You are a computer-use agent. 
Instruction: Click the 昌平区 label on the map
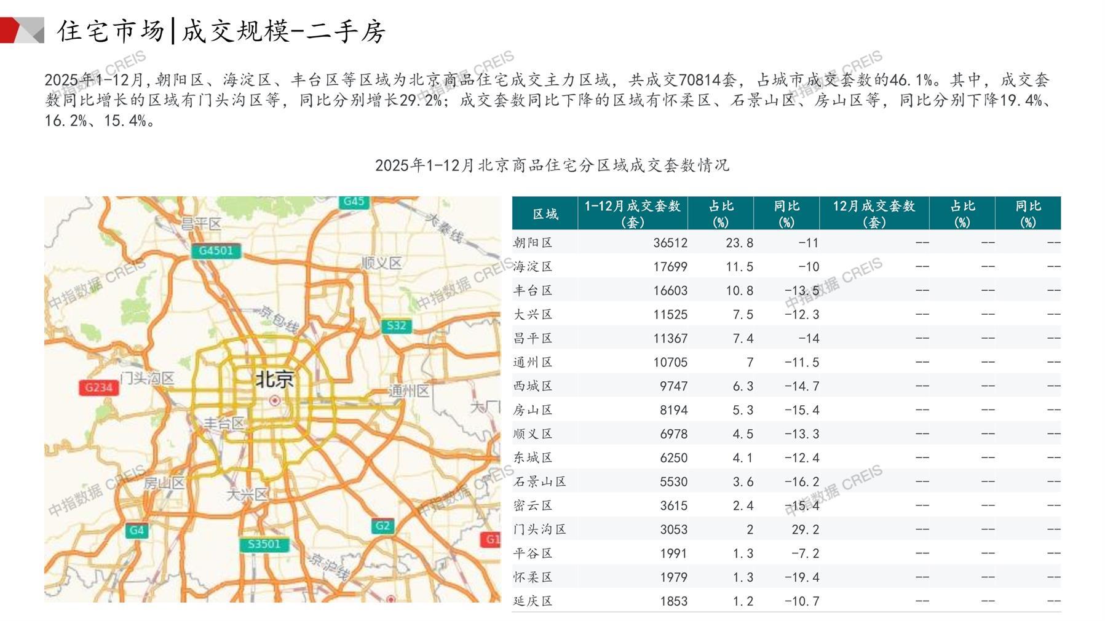point(201,224)
